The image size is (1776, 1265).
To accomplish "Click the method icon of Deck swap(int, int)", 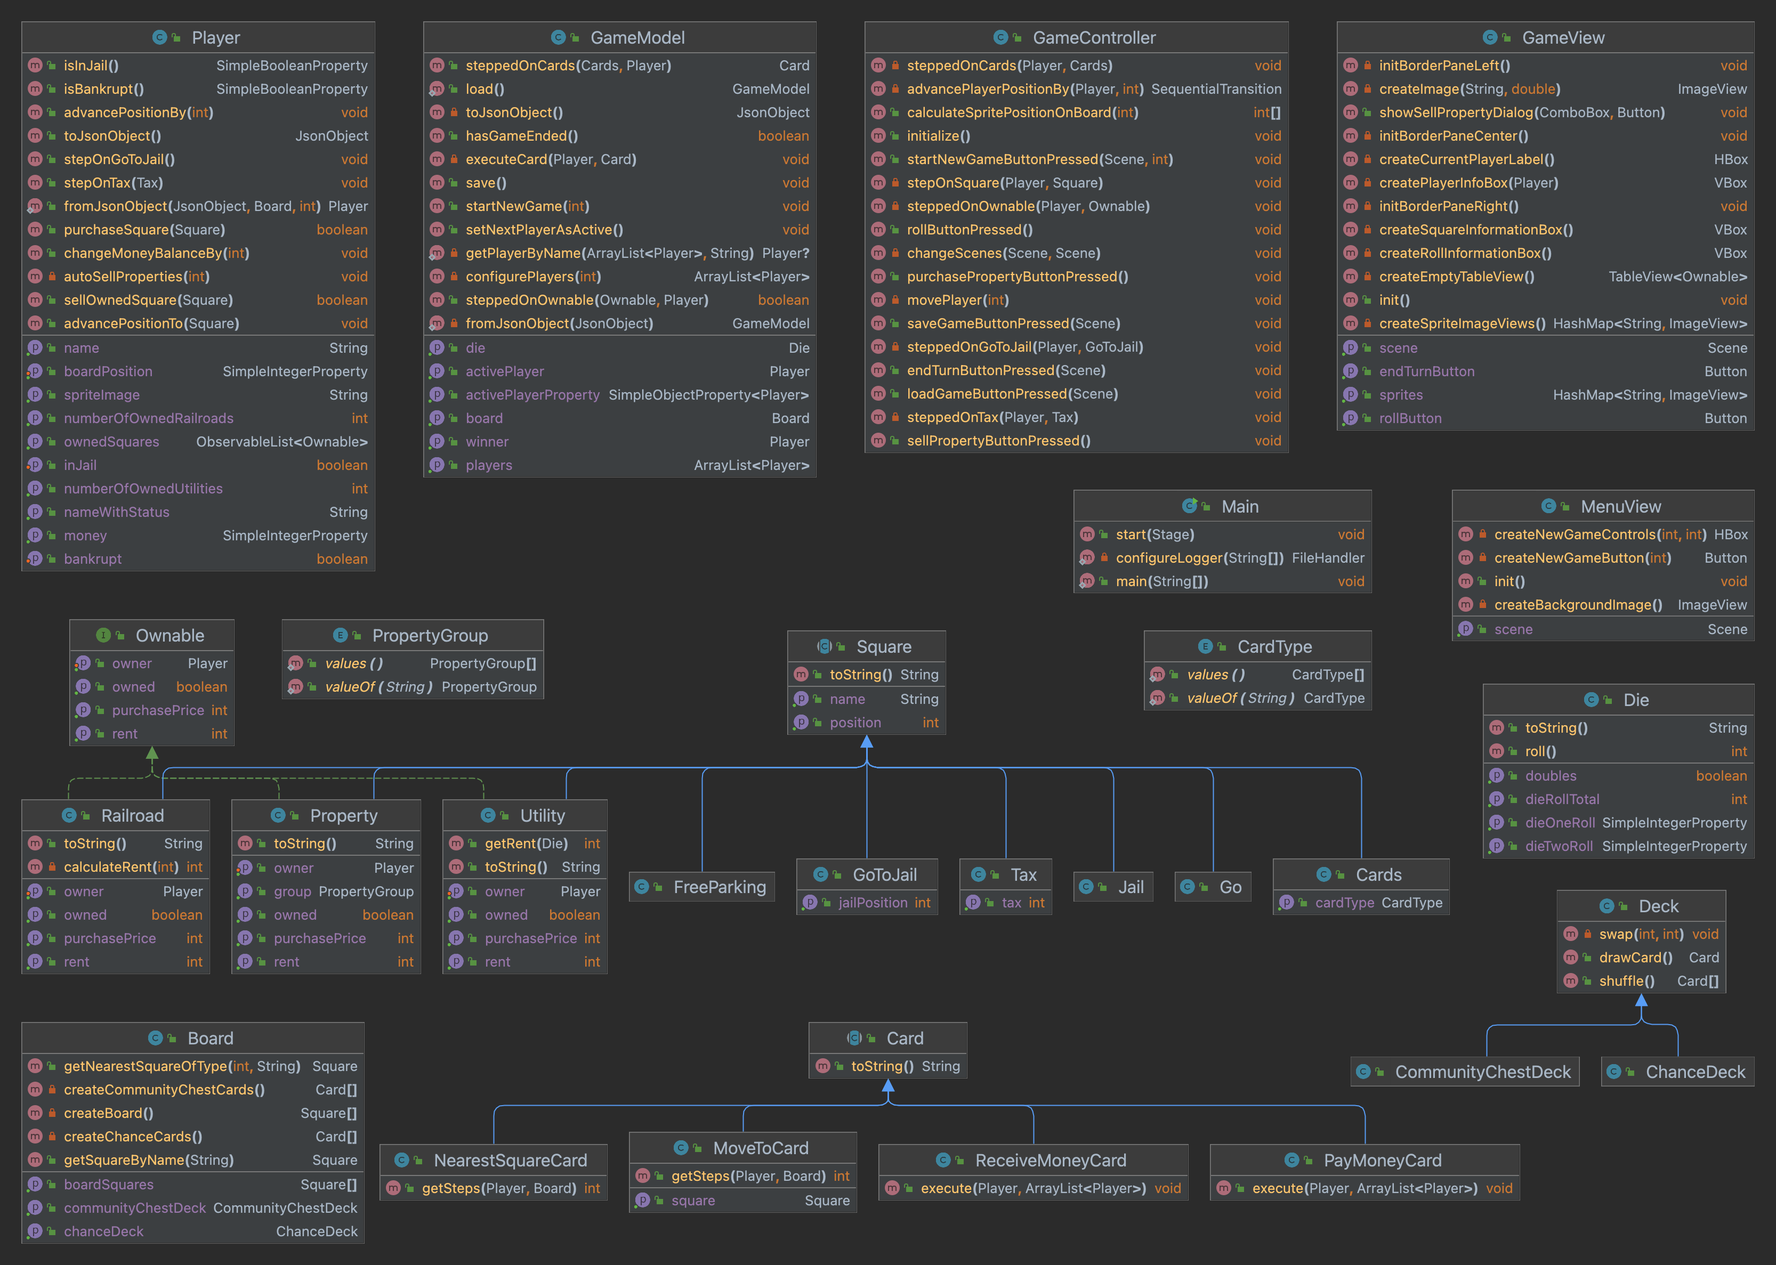I will tap(1571, 934).
